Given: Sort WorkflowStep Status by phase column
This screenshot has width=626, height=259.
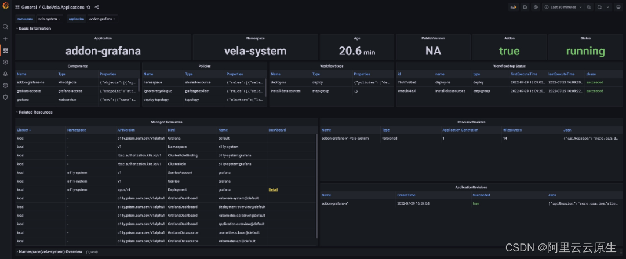Looking at the screenshot, I should click(x=591, y=74).
